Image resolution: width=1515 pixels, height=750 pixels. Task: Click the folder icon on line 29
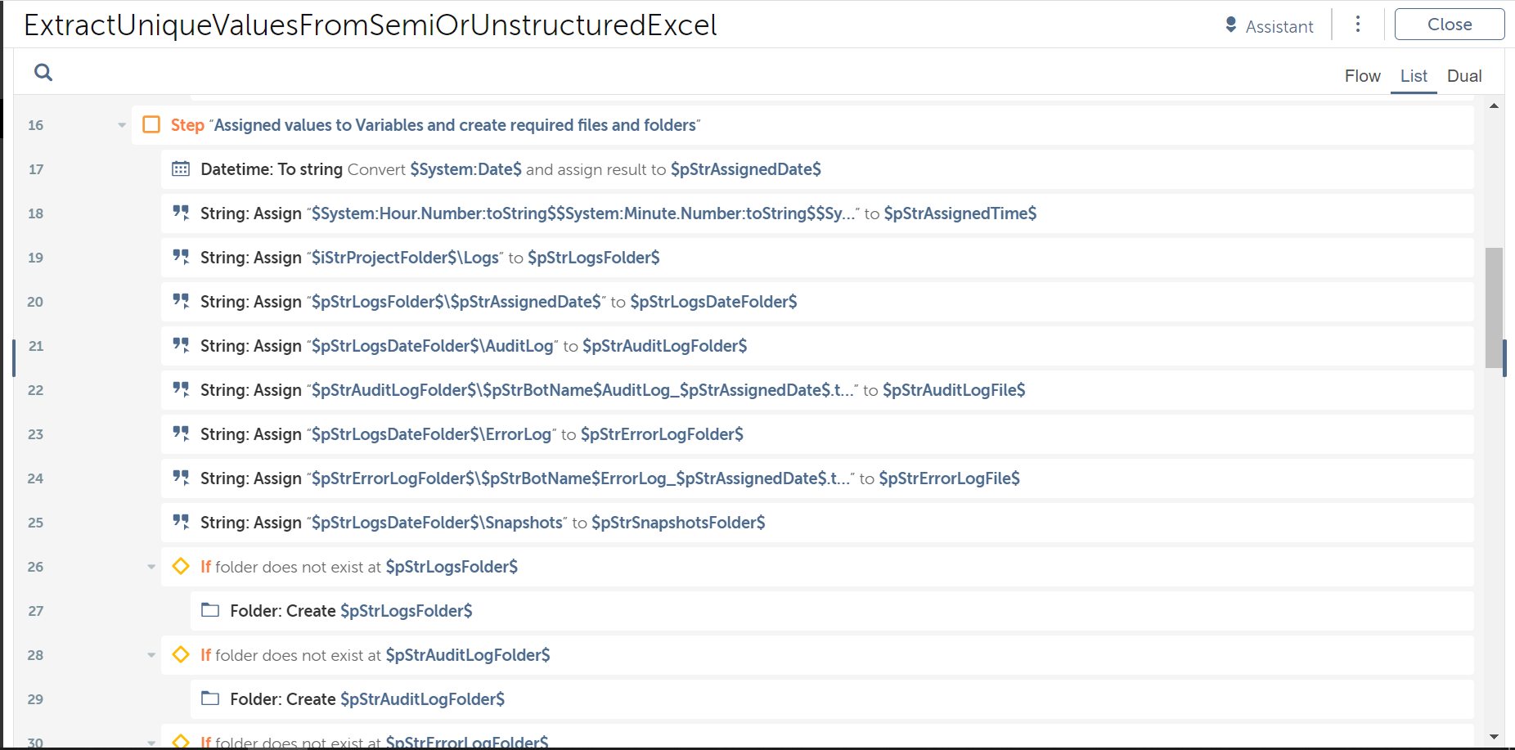(210, 698)
